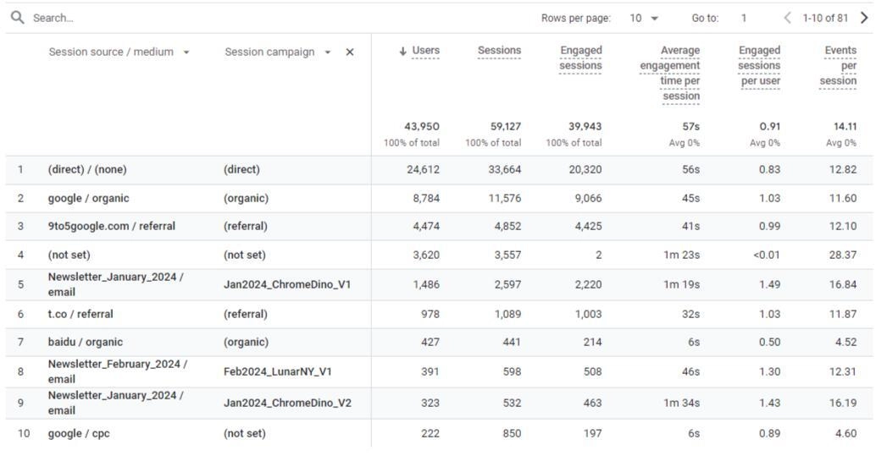The width and height of the screenshot is (876, 456).
Task: Select the 9to5google.com / referral row
Action: click(439, 226)
